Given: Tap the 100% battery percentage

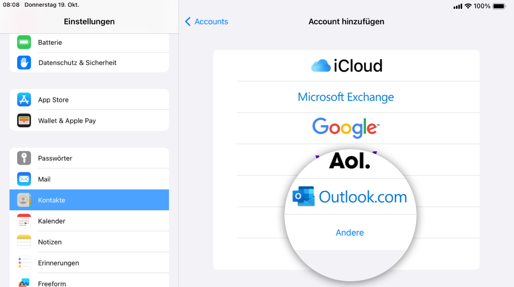Looking at the screenshot, I should tap(482, 6).
